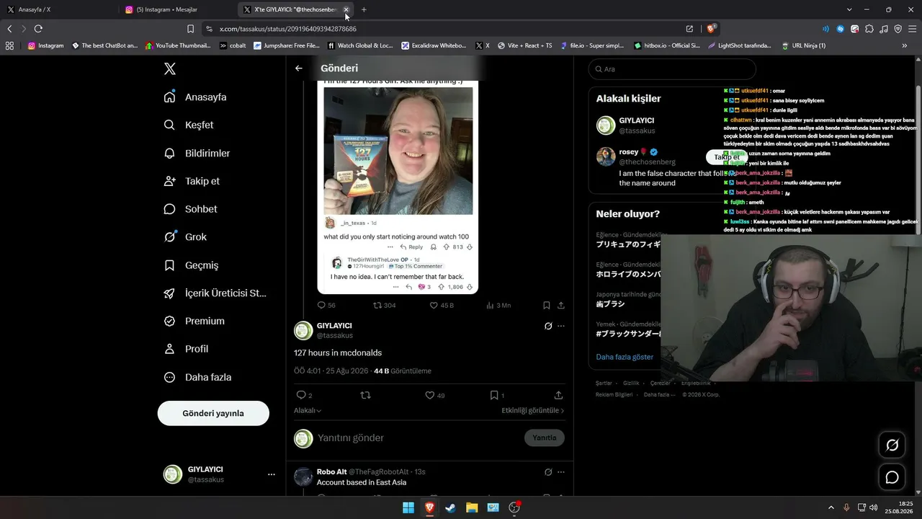Viewport: 922px width, 519px height.
Task: Open the floating Grok button
Action: 892,445
